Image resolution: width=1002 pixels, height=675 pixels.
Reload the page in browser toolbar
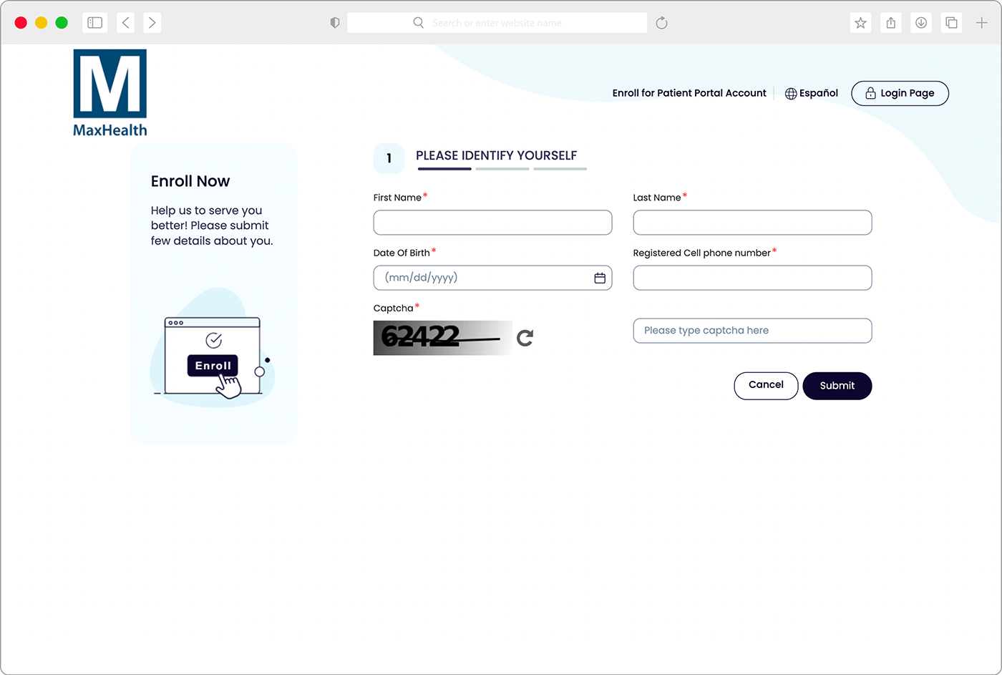coord(661,23)
